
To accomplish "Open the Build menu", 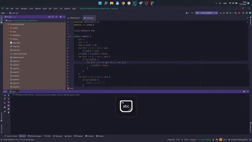I will click(45, 9).
